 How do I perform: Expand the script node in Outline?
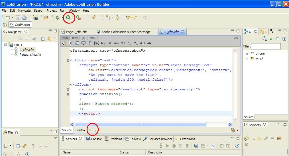(247, 58)
